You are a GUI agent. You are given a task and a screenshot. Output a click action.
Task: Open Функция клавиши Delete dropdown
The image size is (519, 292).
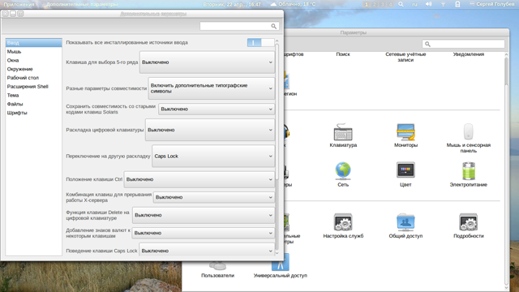[x=204, y=215]
